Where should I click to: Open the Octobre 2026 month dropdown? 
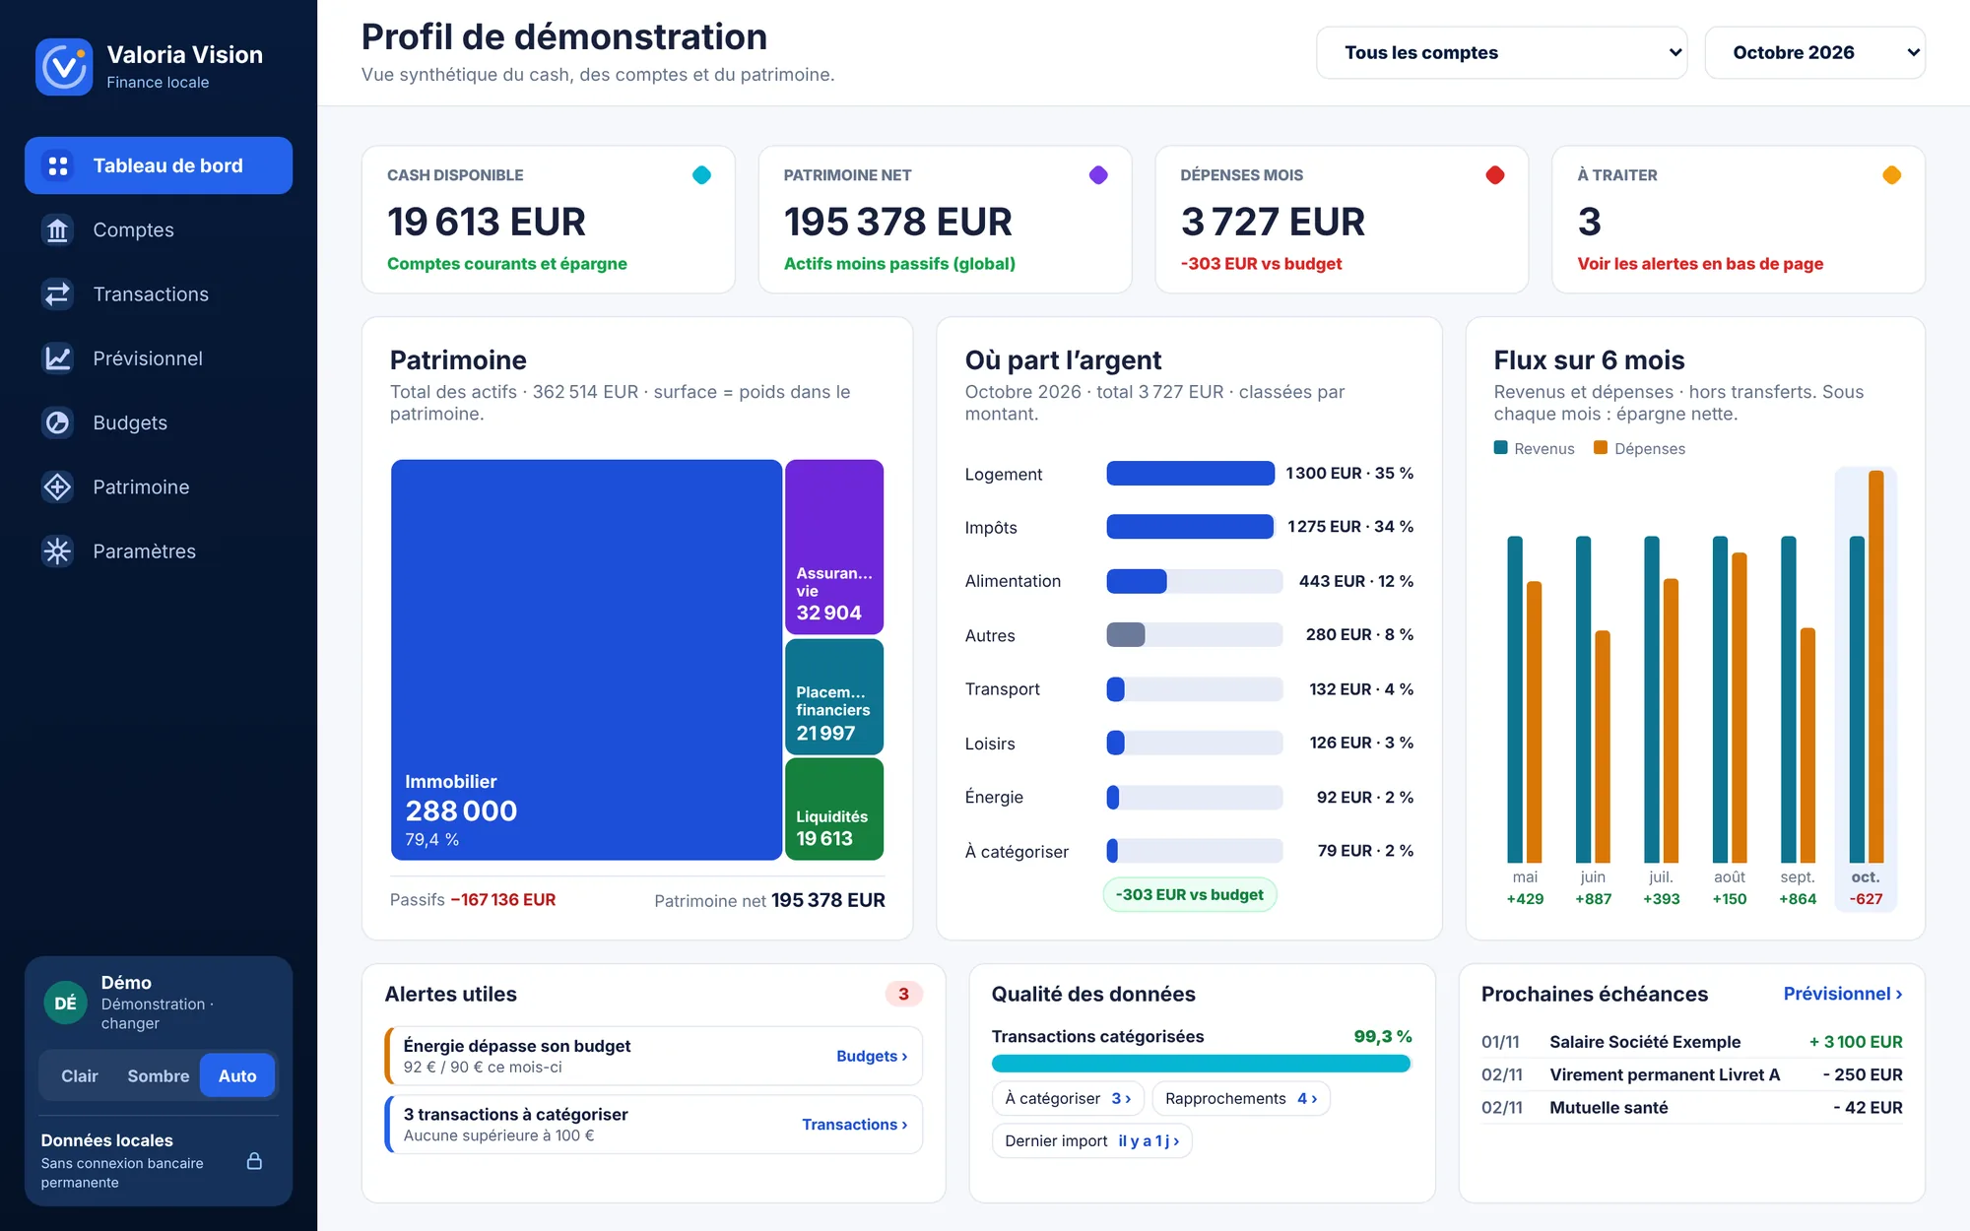tap(1814, 52)
